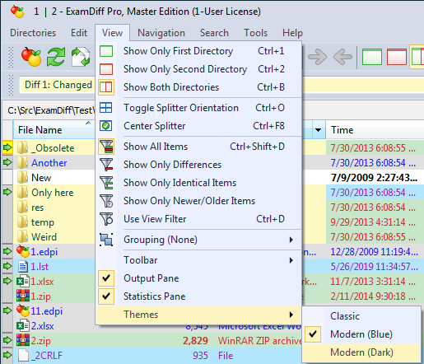This screenshot has height=364, width=424.
Task: Click the diff arrow marker beside 2.zip
Action: [7, 340]
